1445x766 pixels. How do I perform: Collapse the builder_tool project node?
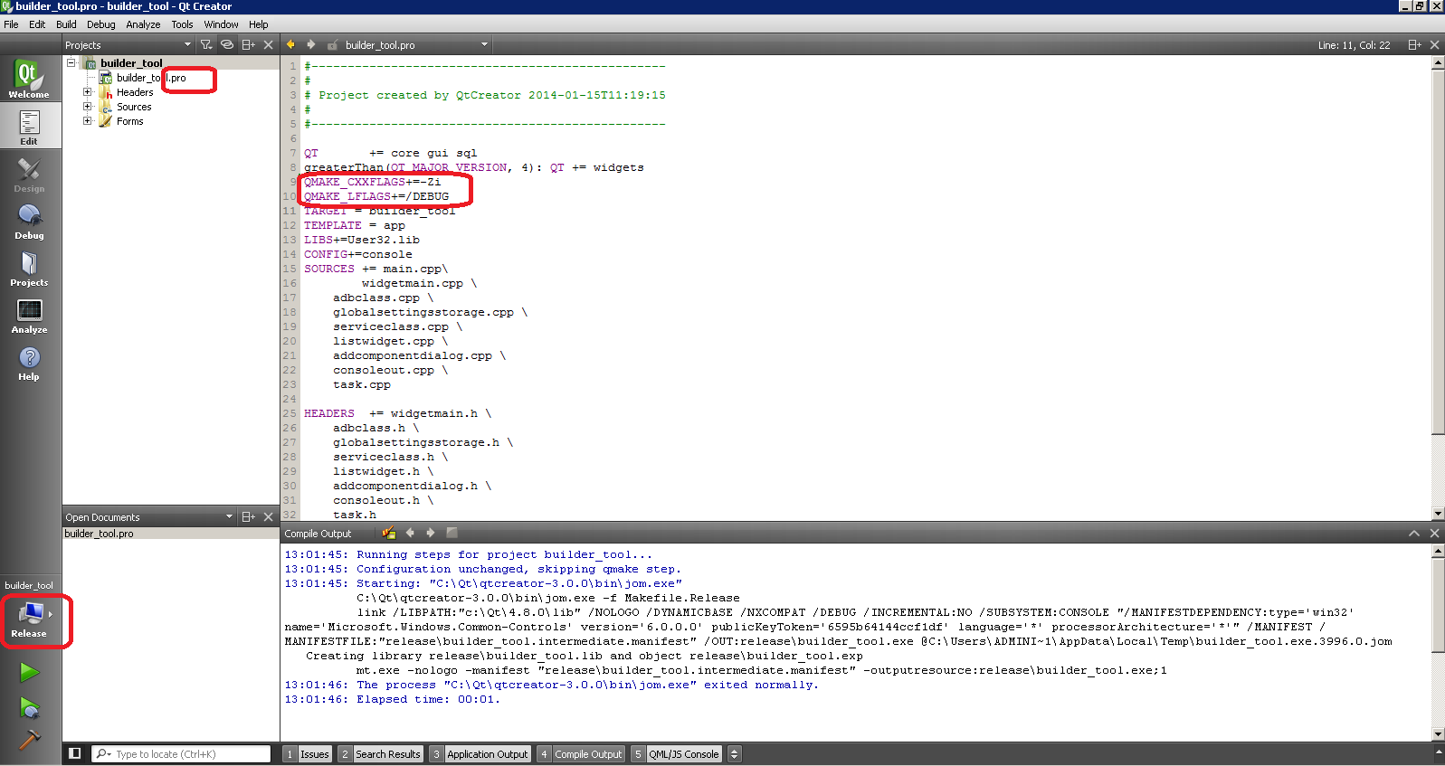coord(71,63)
